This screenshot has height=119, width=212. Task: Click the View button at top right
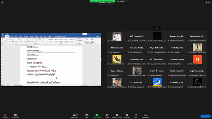pyautogui.click(x=208, y=2)
